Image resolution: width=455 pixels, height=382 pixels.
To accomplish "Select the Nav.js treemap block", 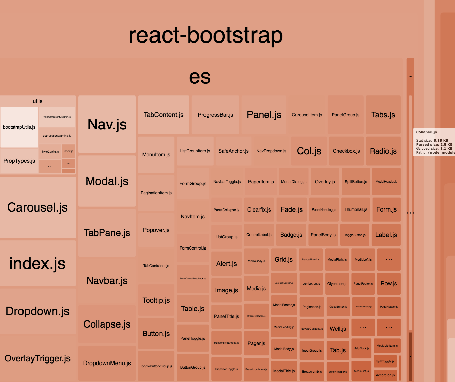I will pyautogui.click(x=107, y=124).
